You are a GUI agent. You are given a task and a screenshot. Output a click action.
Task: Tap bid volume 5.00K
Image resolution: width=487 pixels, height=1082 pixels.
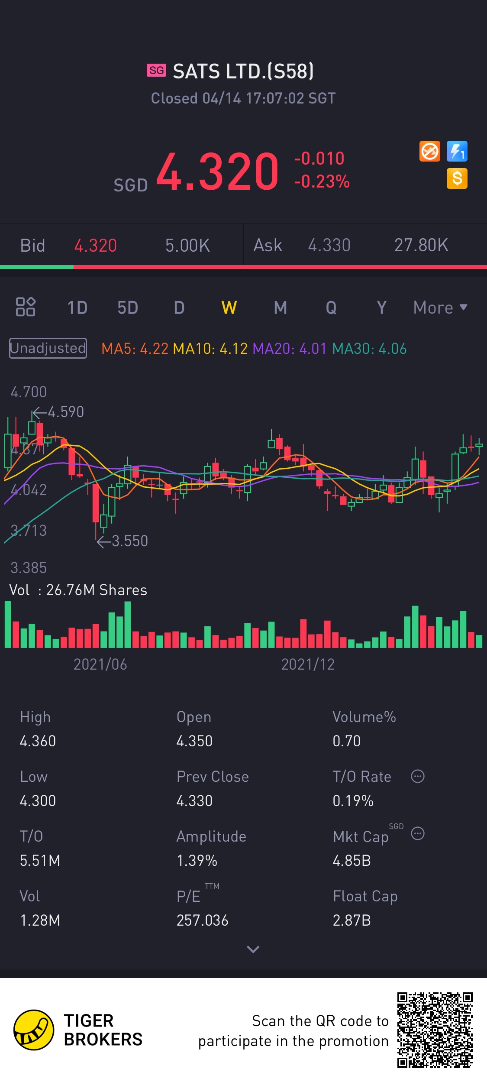tap(187, 246)
